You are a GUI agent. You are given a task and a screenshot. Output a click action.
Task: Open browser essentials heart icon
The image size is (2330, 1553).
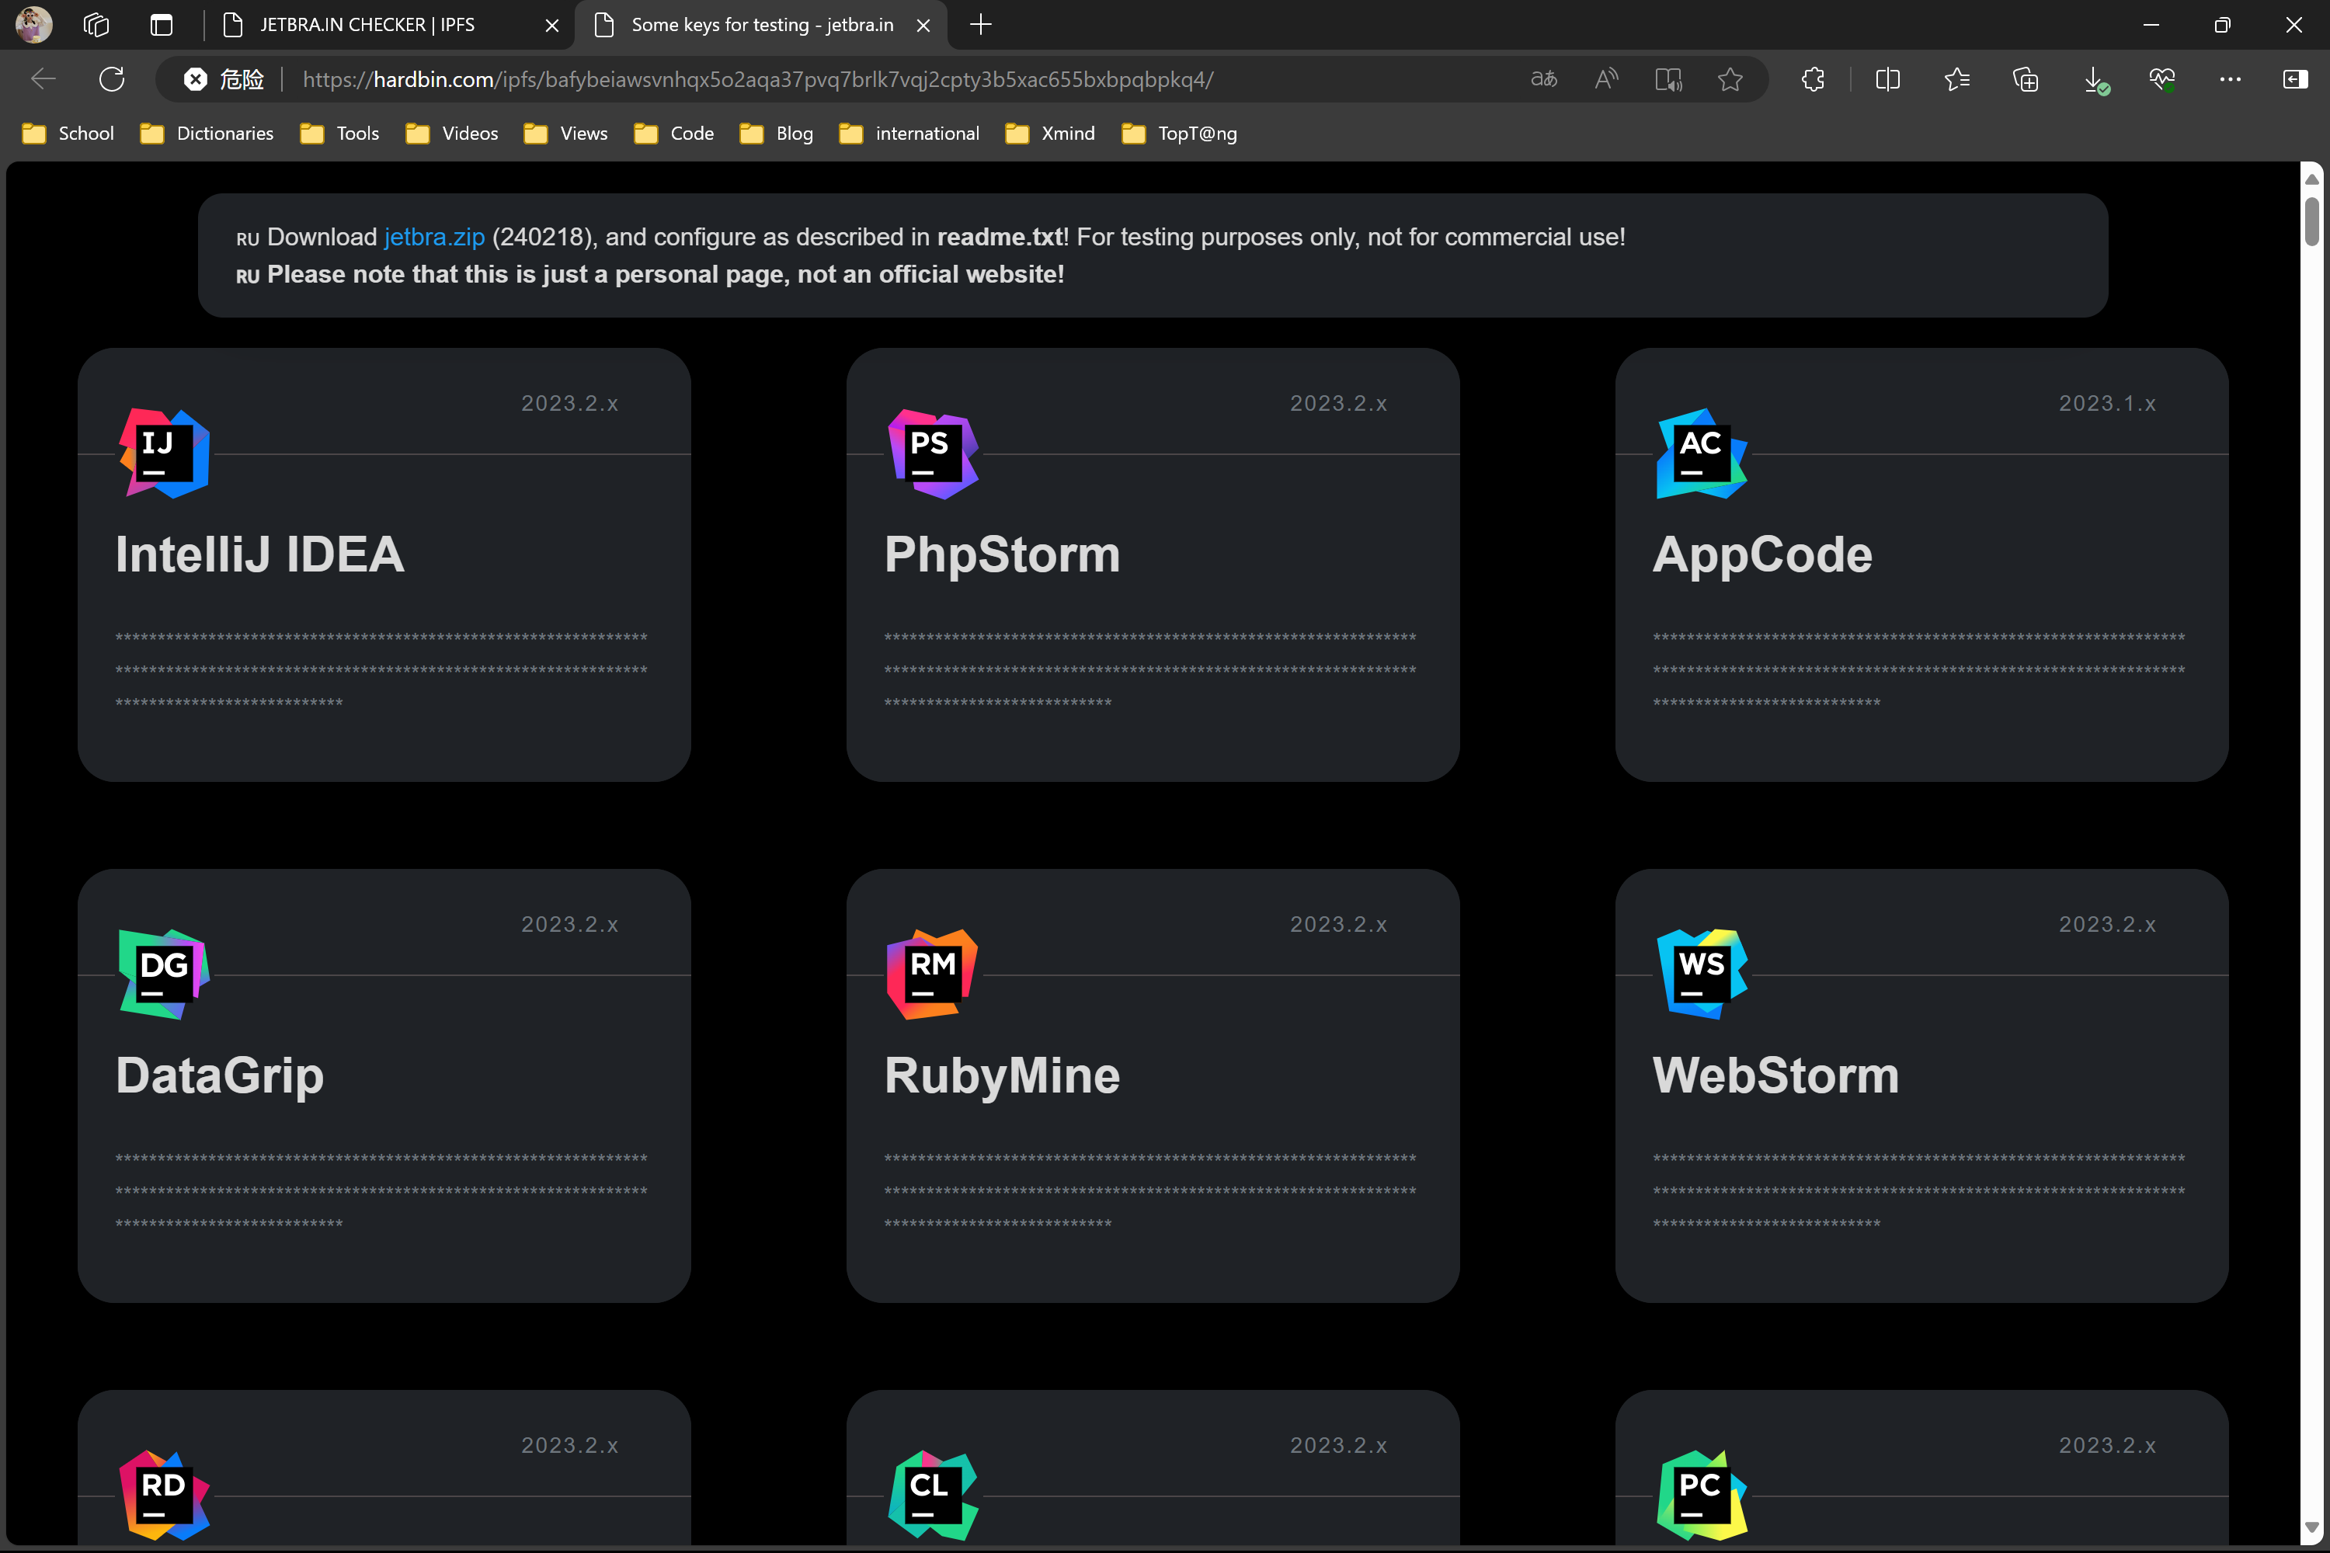(x=2162, y=79)
